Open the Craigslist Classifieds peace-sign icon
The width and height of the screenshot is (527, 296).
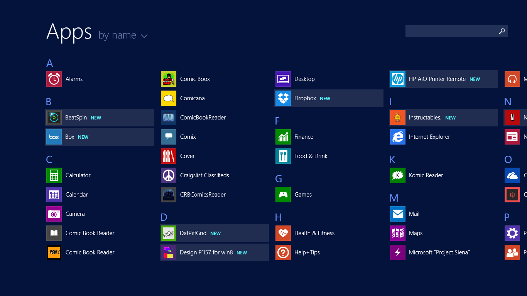(x=169, y=175)
